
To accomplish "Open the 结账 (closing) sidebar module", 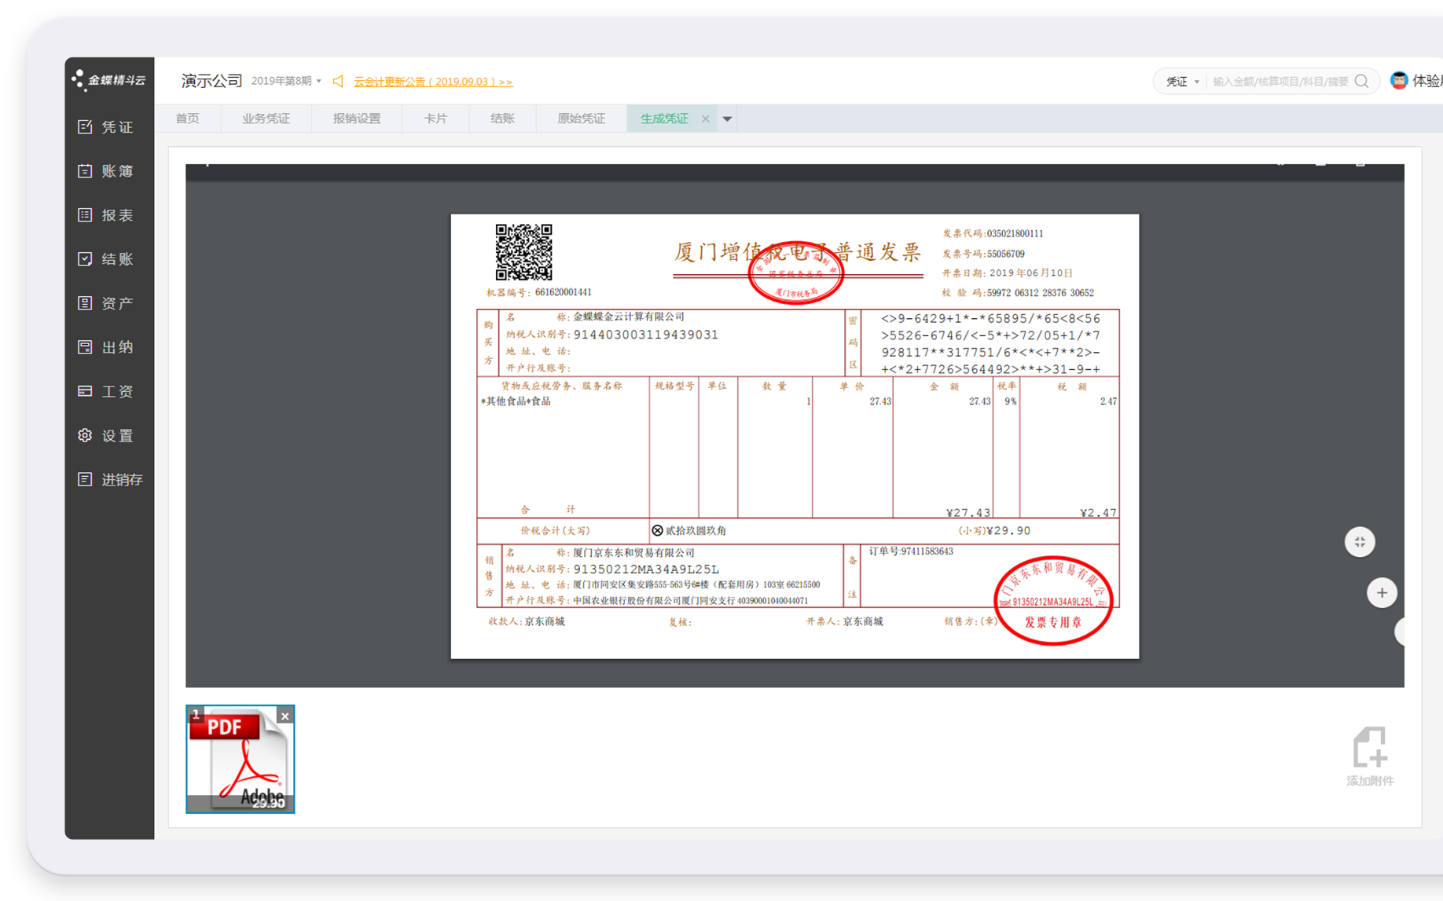I will coord(108,258).
